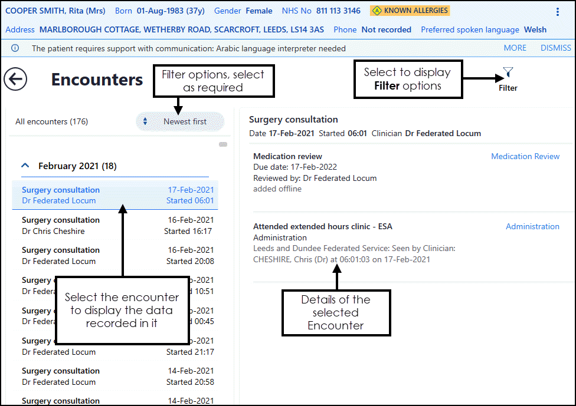Select 17-Feb-2021 Surgery consultation started 06:01
576x406 pixels.
[x=115, y=195]
